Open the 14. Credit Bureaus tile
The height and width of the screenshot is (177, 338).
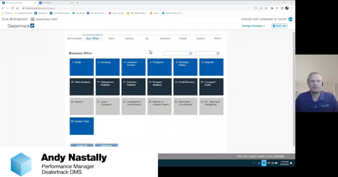click(185, 87)
